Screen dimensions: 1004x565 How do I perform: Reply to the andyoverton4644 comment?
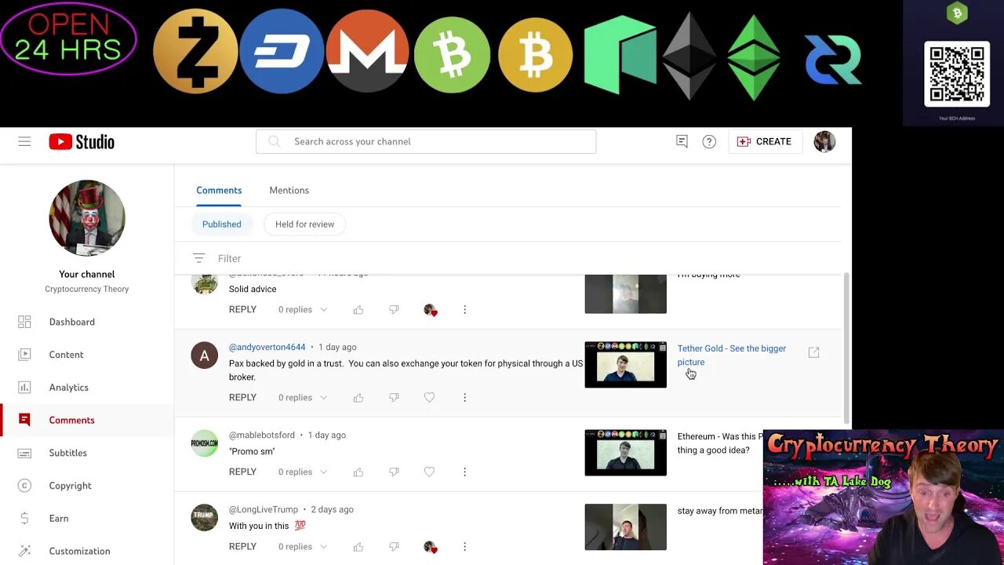click(242, 398)
